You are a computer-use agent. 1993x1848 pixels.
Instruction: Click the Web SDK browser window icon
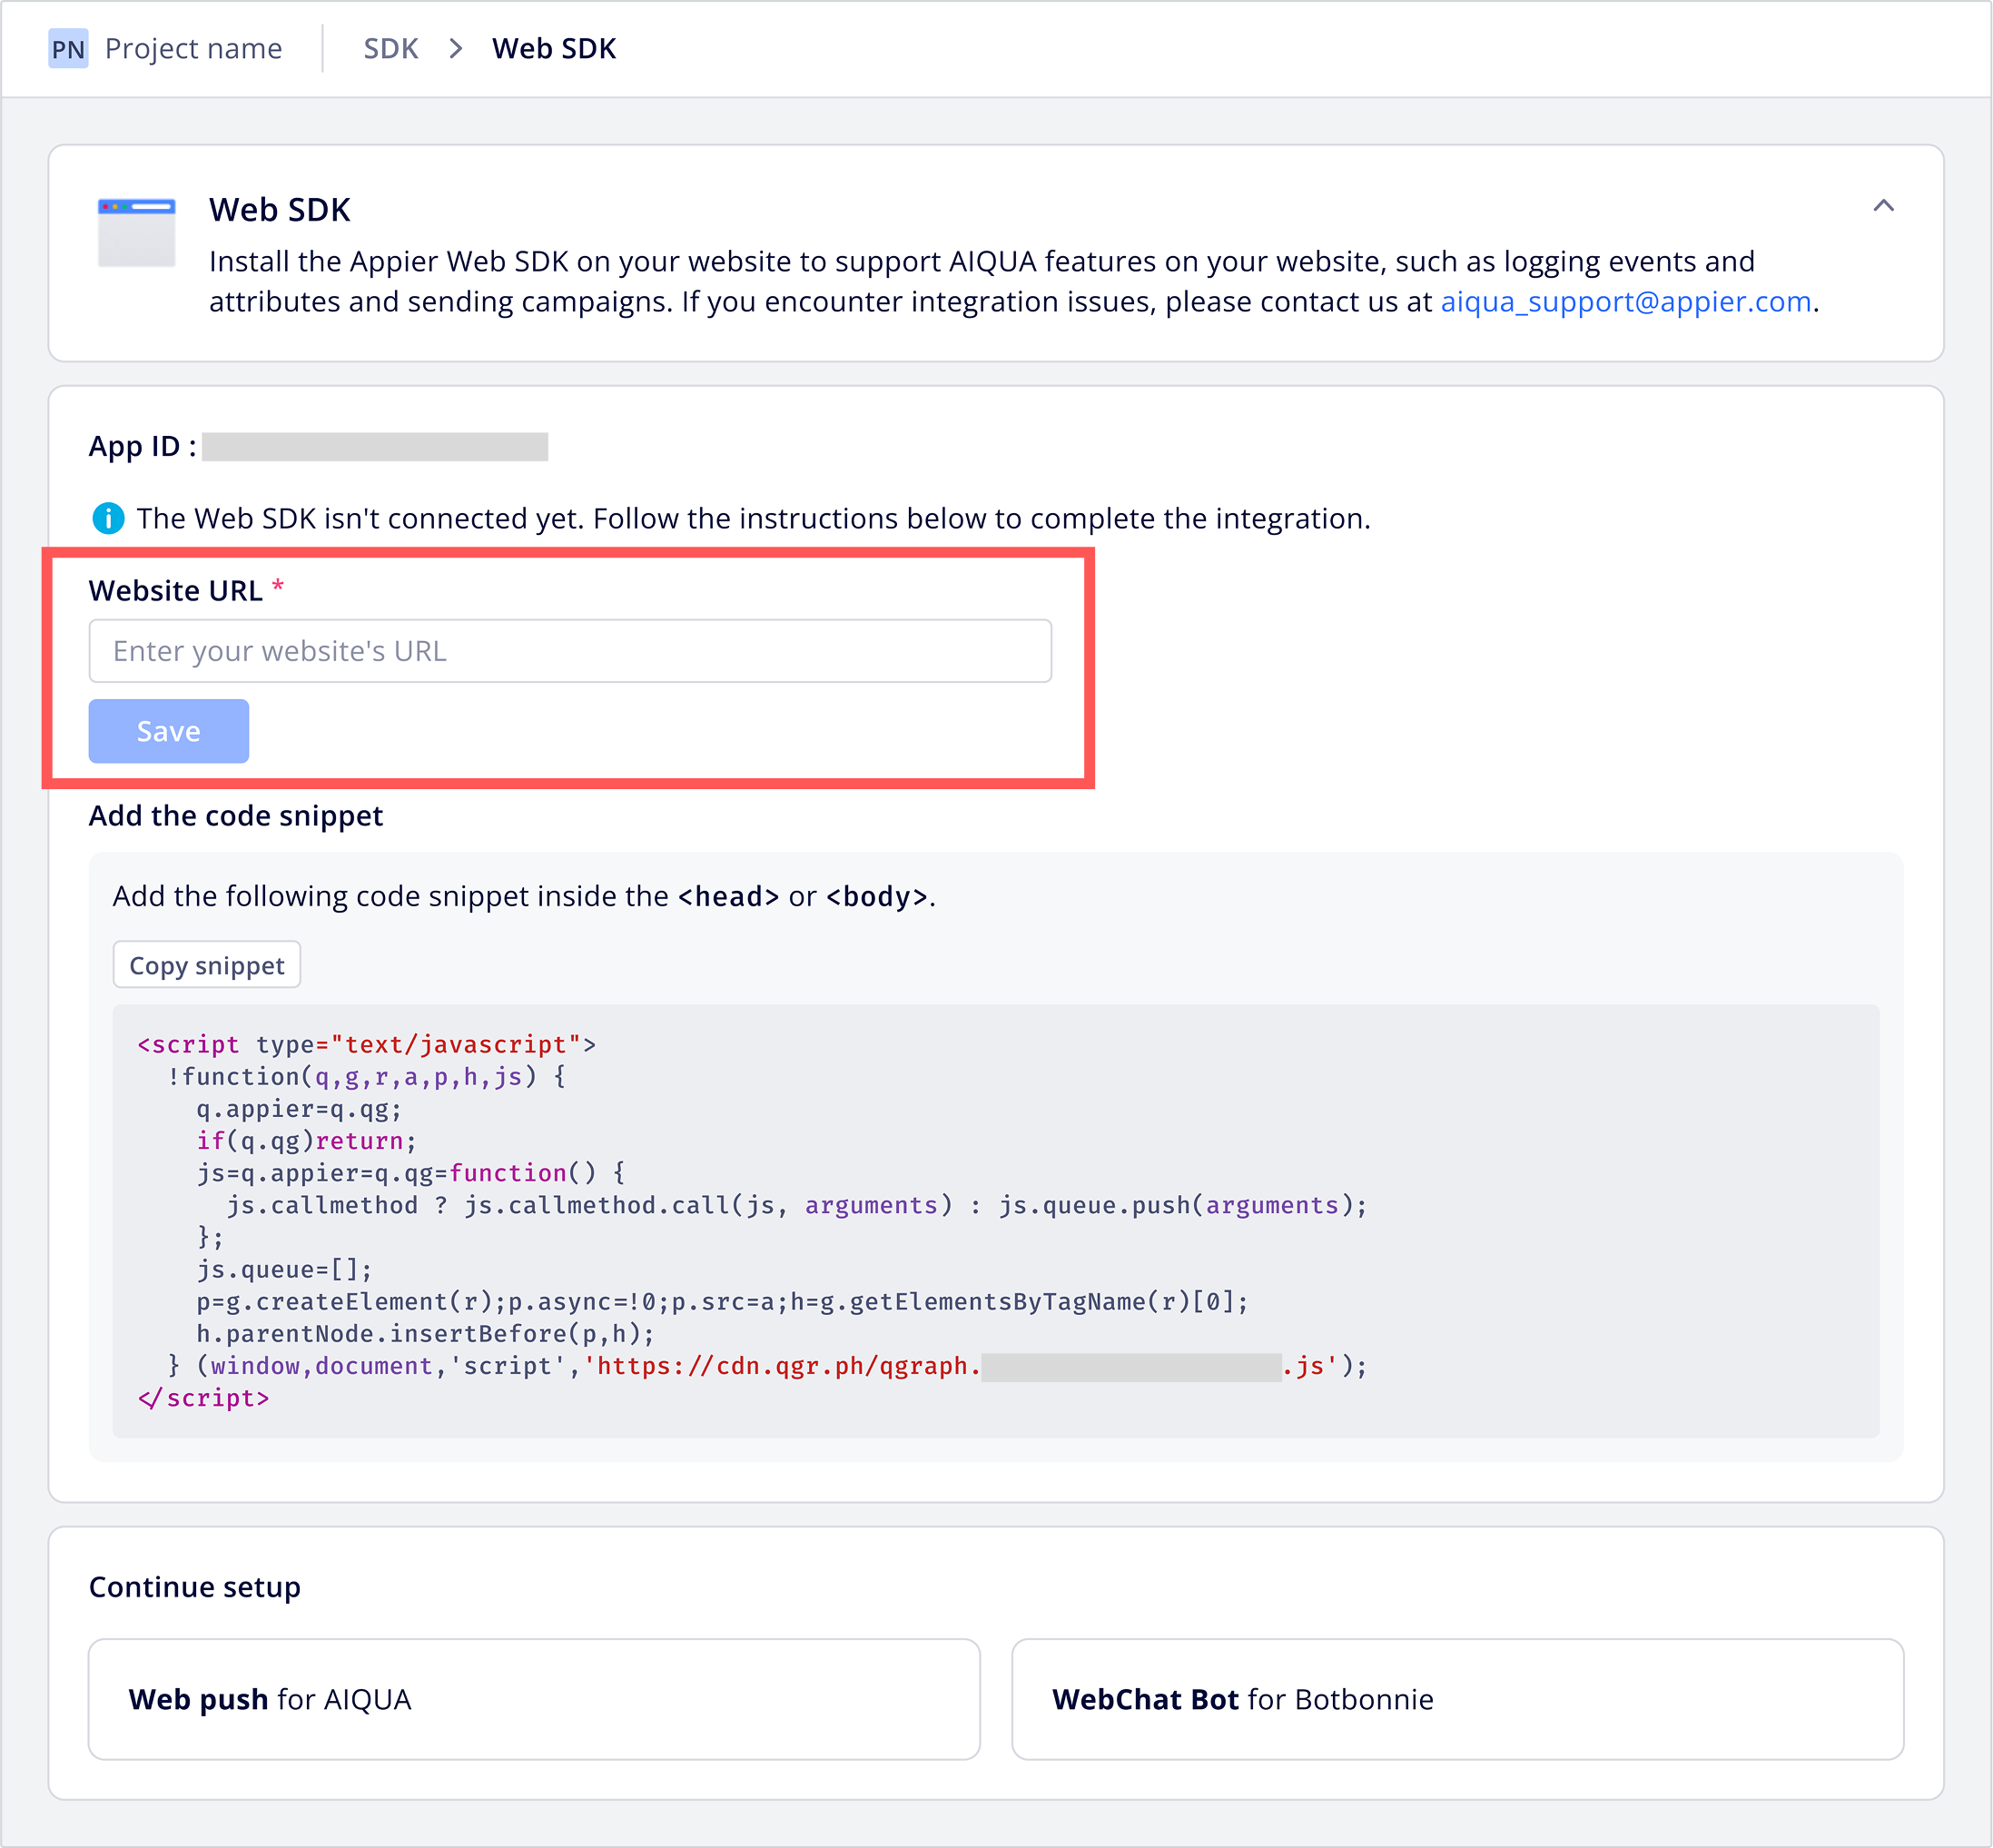tap(136, 232)
